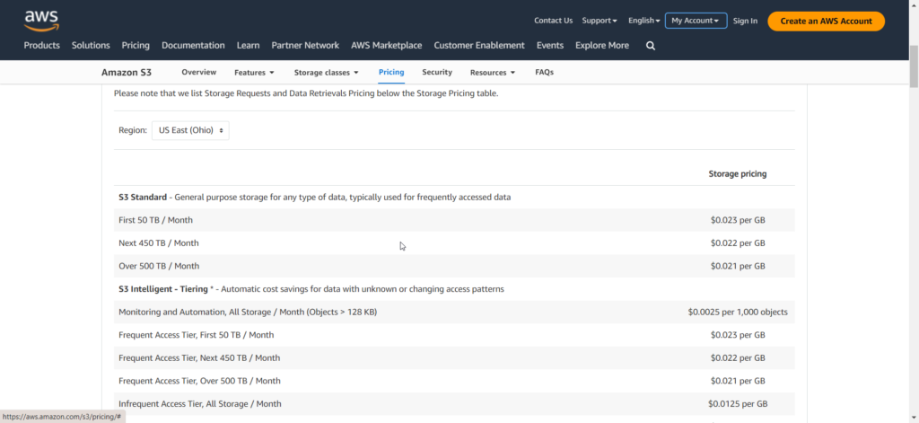Open the Events menu
The image size is (919, 423).
550,45
